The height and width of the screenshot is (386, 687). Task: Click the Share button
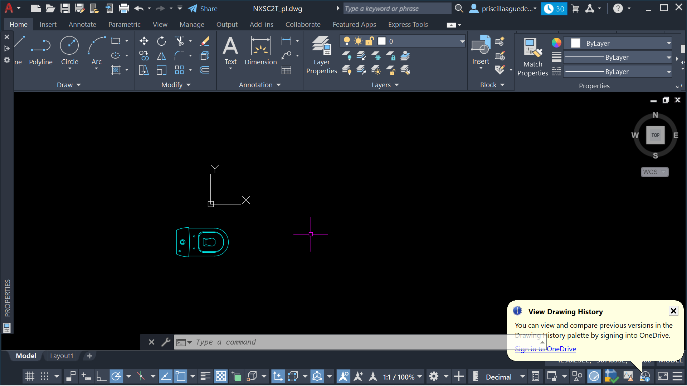pos(203,9)
